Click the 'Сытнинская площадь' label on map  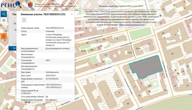pyautogui.click(x=128, y=86)
